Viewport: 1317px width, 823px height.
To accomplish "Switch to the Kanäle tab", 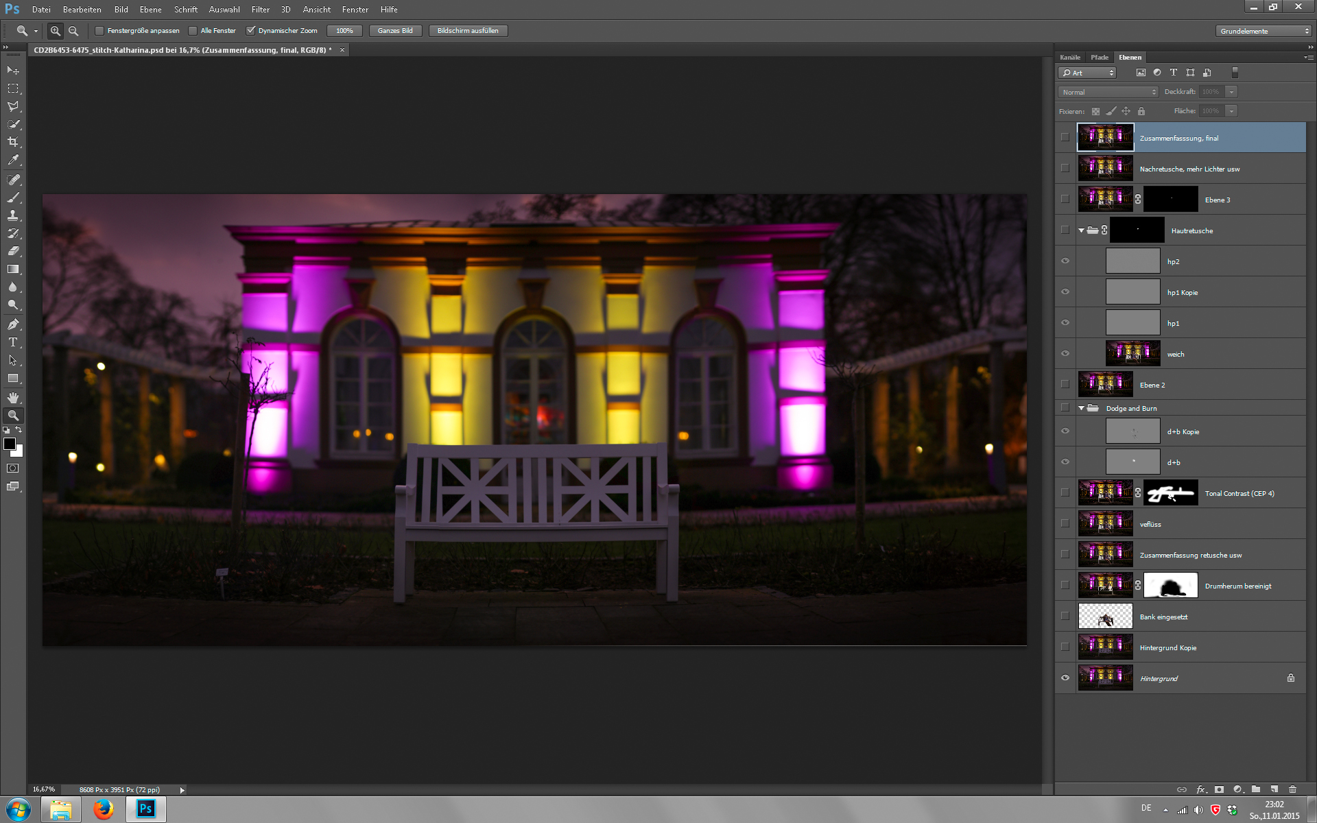I will click(x=1069, y=58).
